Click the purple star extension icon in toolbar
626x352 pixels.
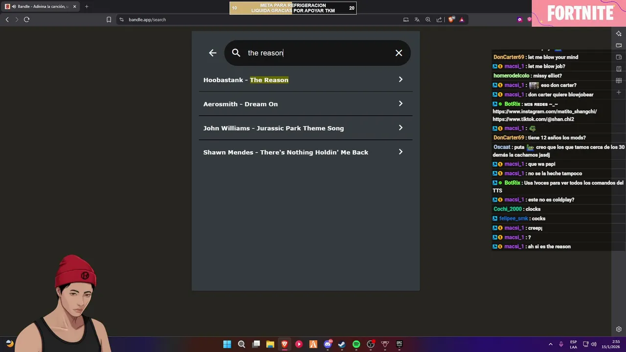pyautogui.click(x=520, y=20)
